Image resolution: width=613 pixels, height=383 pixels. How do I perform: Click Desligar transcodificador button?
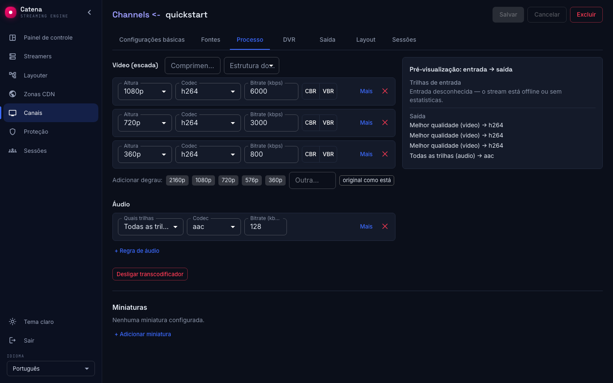tap(150, 274)
